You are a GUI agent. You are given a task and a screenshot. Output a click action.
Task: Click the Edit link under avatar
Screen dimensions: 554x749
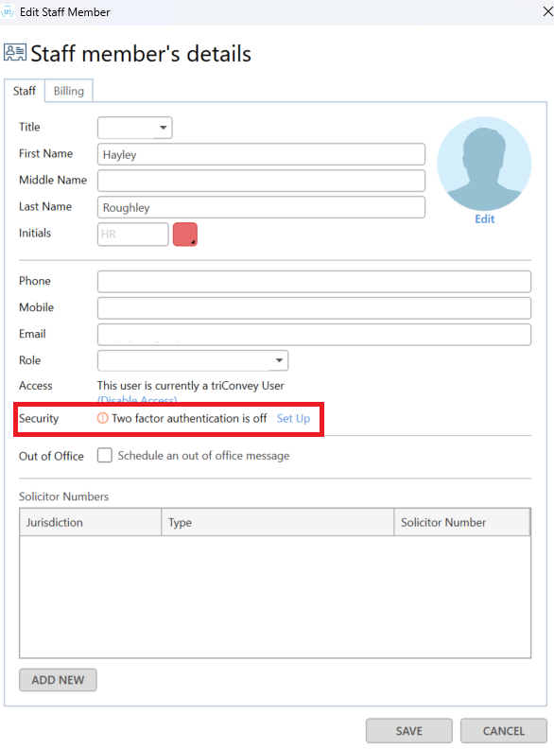pos(484,218)
